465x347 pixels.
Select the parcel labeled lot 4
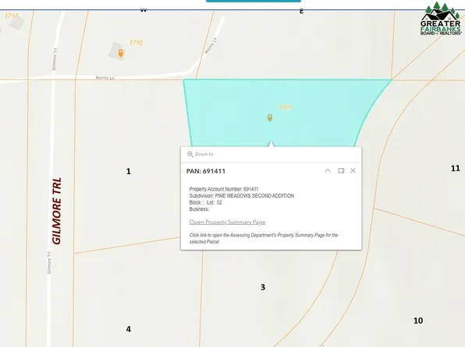(129, 329)
